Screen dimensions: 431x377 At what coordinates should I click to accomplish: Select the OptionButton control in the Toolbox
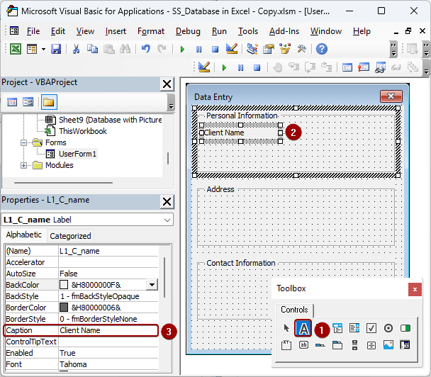(388, 328)
